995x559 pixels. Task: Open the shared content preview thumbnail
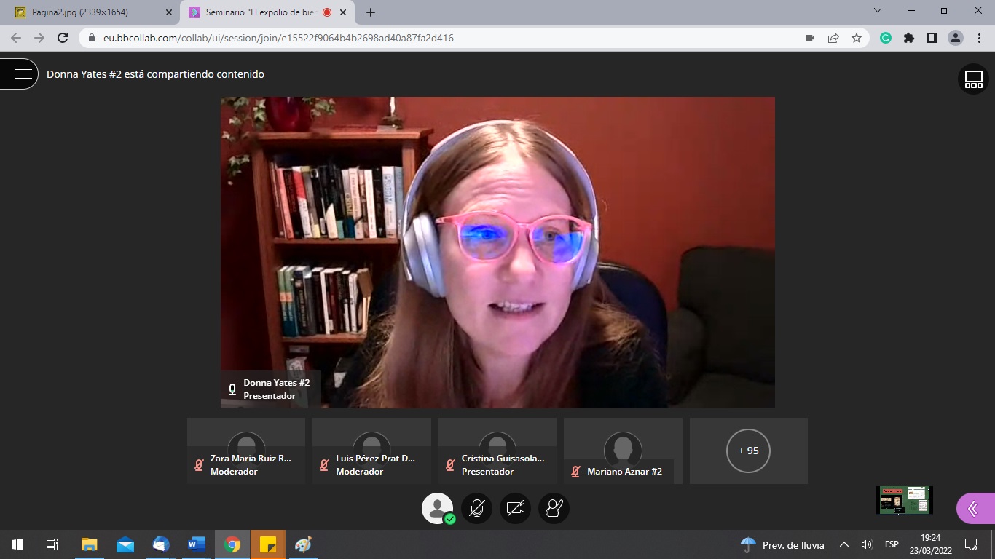[x=904, y=501]
